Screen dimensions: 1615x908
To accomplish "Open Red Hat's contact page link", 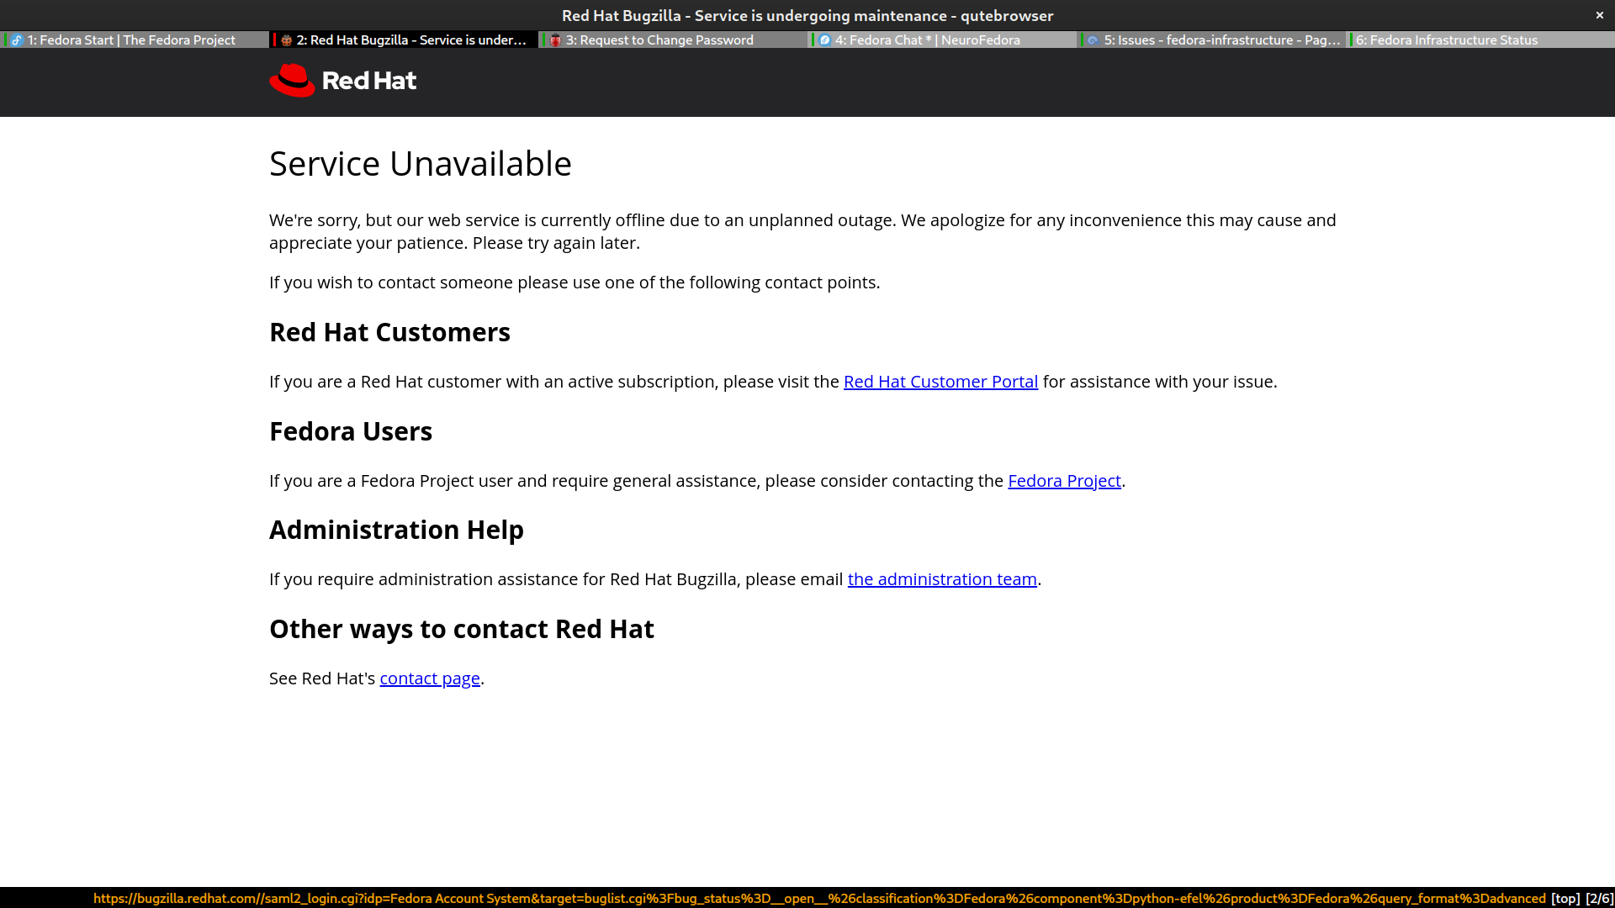I will point(430,678).
